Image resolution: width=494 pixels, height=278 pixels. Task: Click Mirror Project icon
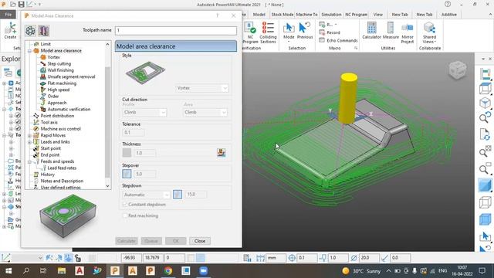click(x=407, y=28)
